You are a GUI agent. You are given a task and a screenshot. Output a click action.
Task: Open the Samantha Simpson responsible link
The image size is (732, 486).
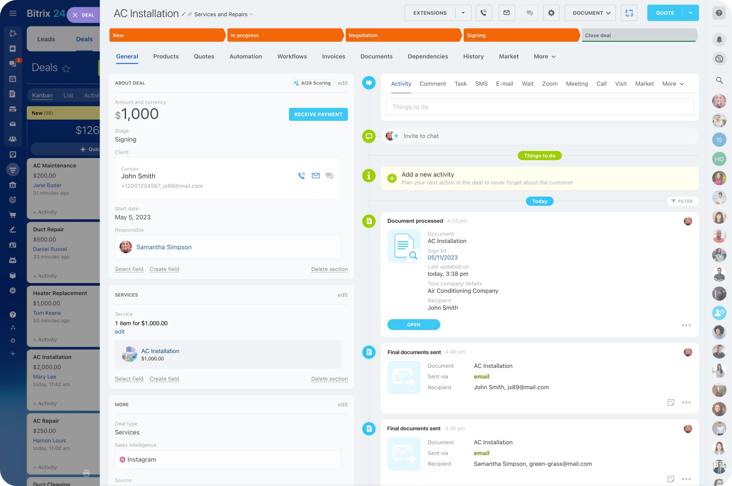[164, 247]
